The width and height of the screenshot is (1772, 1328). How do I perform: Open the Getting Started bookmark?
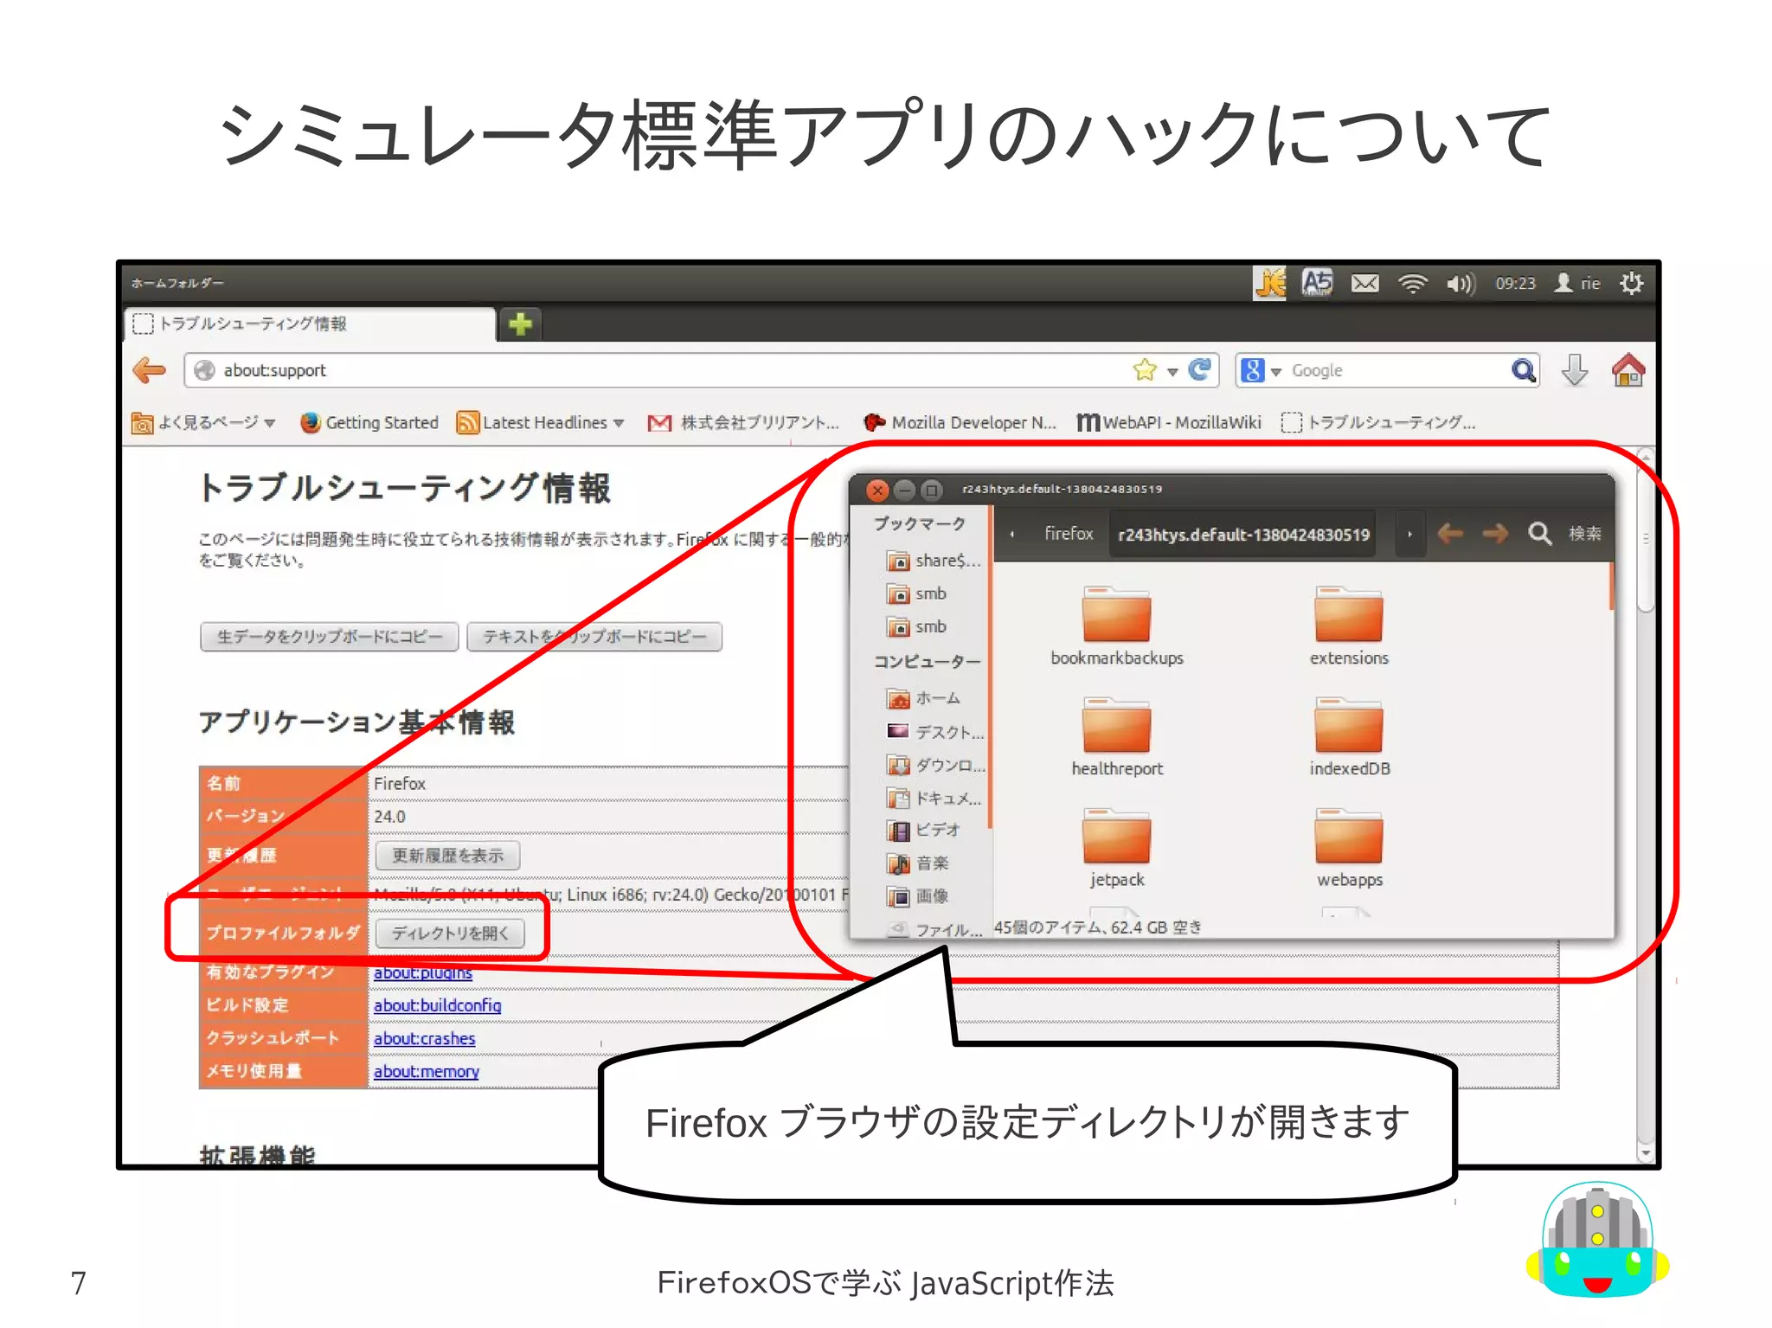(369, 422)
